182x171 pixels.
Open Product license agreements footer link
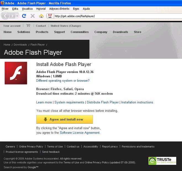[22, 152]
